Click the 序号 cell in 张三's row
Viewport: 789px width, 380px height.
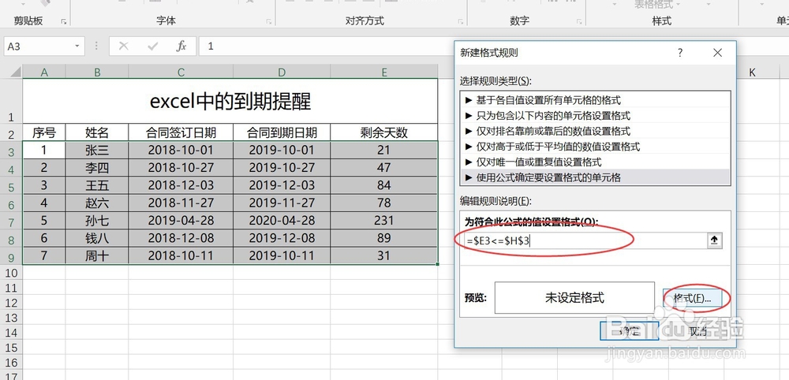click(44, 151)
